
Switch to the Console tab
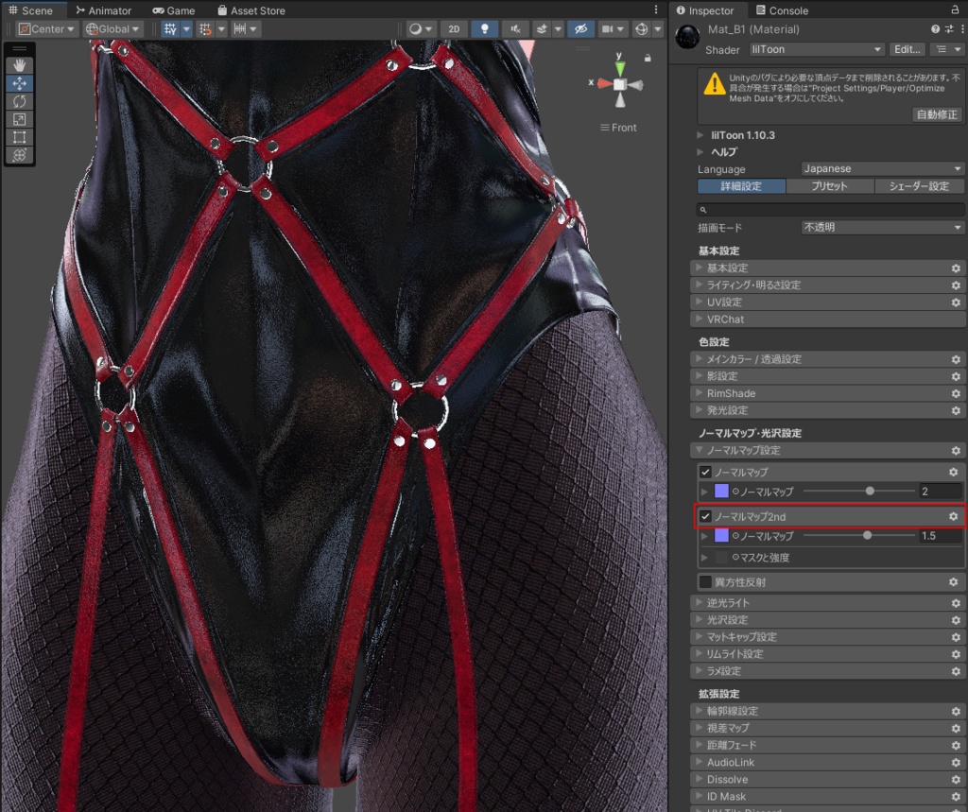point(782,9)
